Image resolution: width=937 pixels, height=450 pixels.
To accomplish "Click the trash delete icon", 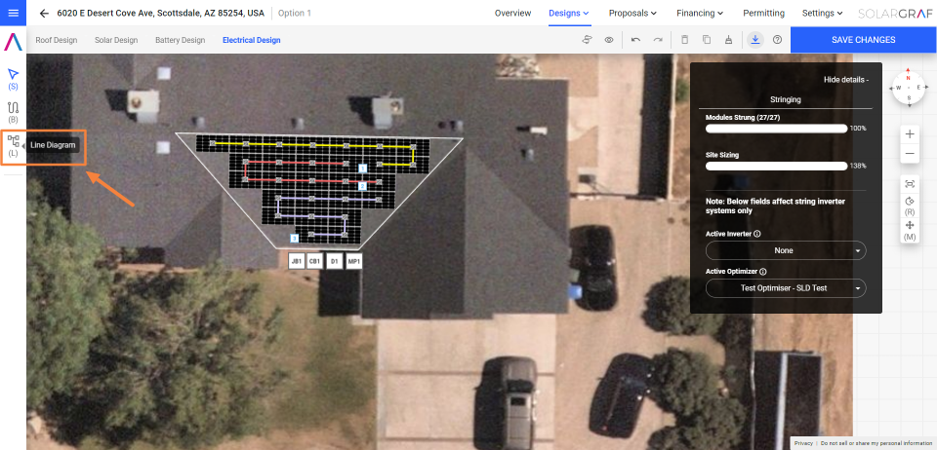I will pos(684,40).
